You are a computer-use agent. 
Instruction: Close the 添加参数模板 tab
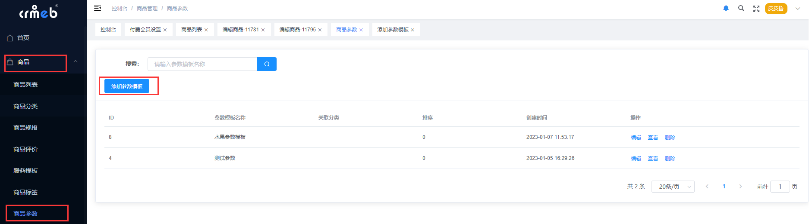(412, 30)
